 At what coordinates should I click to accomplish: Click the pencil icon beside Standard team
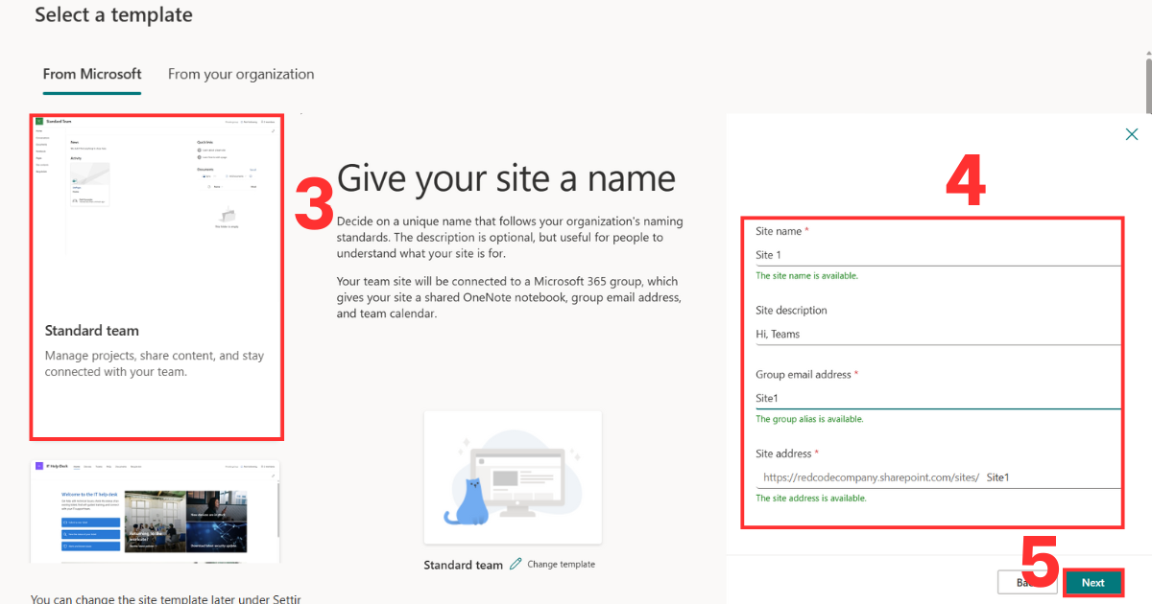[516, 565]
